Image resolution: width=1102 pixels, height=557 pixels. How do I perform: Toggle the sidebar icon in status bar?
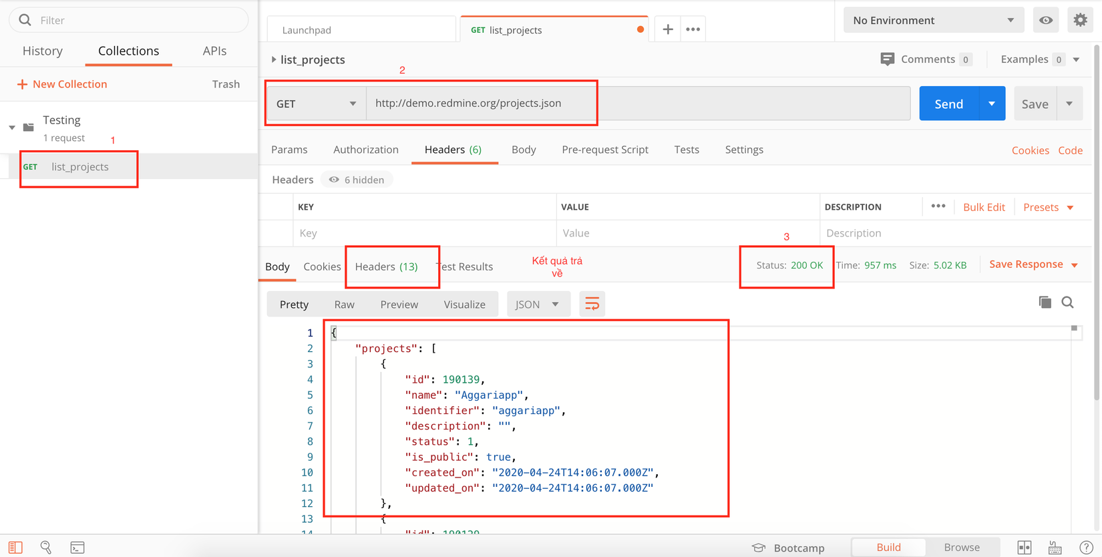(15, 548)
